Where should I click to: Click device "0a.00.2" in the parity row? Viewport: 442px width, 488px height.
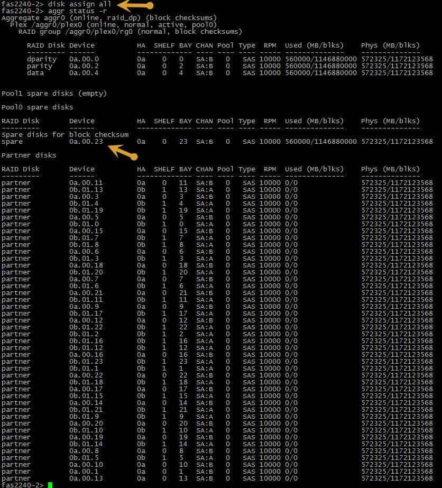tap(84, 66)
